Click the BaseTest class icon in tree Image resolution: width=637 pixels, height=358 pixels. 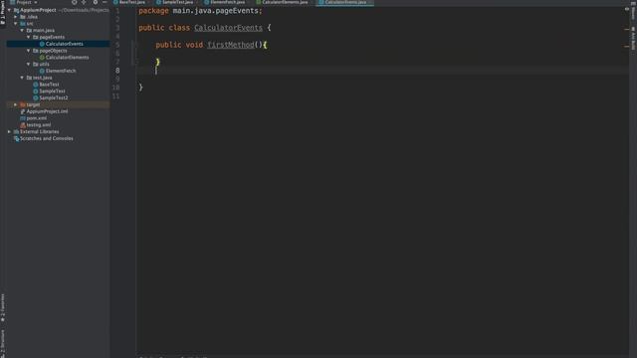(x=36, y=85)
